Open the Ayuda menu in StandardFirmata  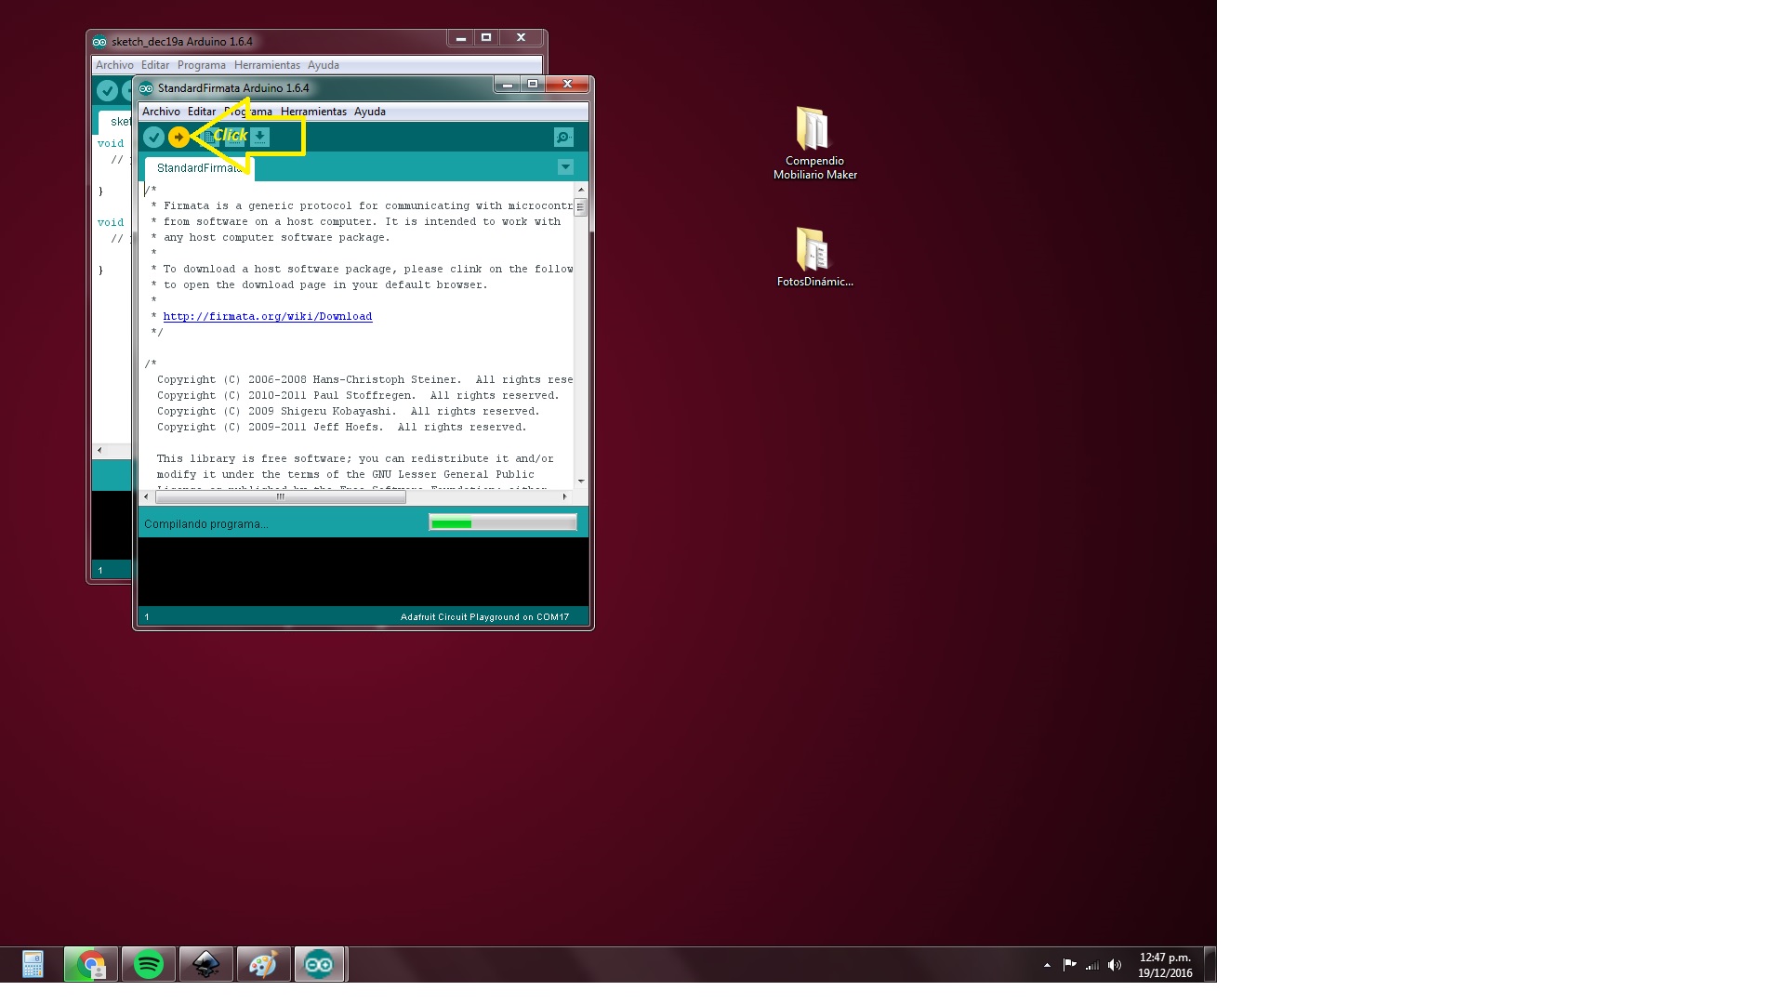click(369, 112)
